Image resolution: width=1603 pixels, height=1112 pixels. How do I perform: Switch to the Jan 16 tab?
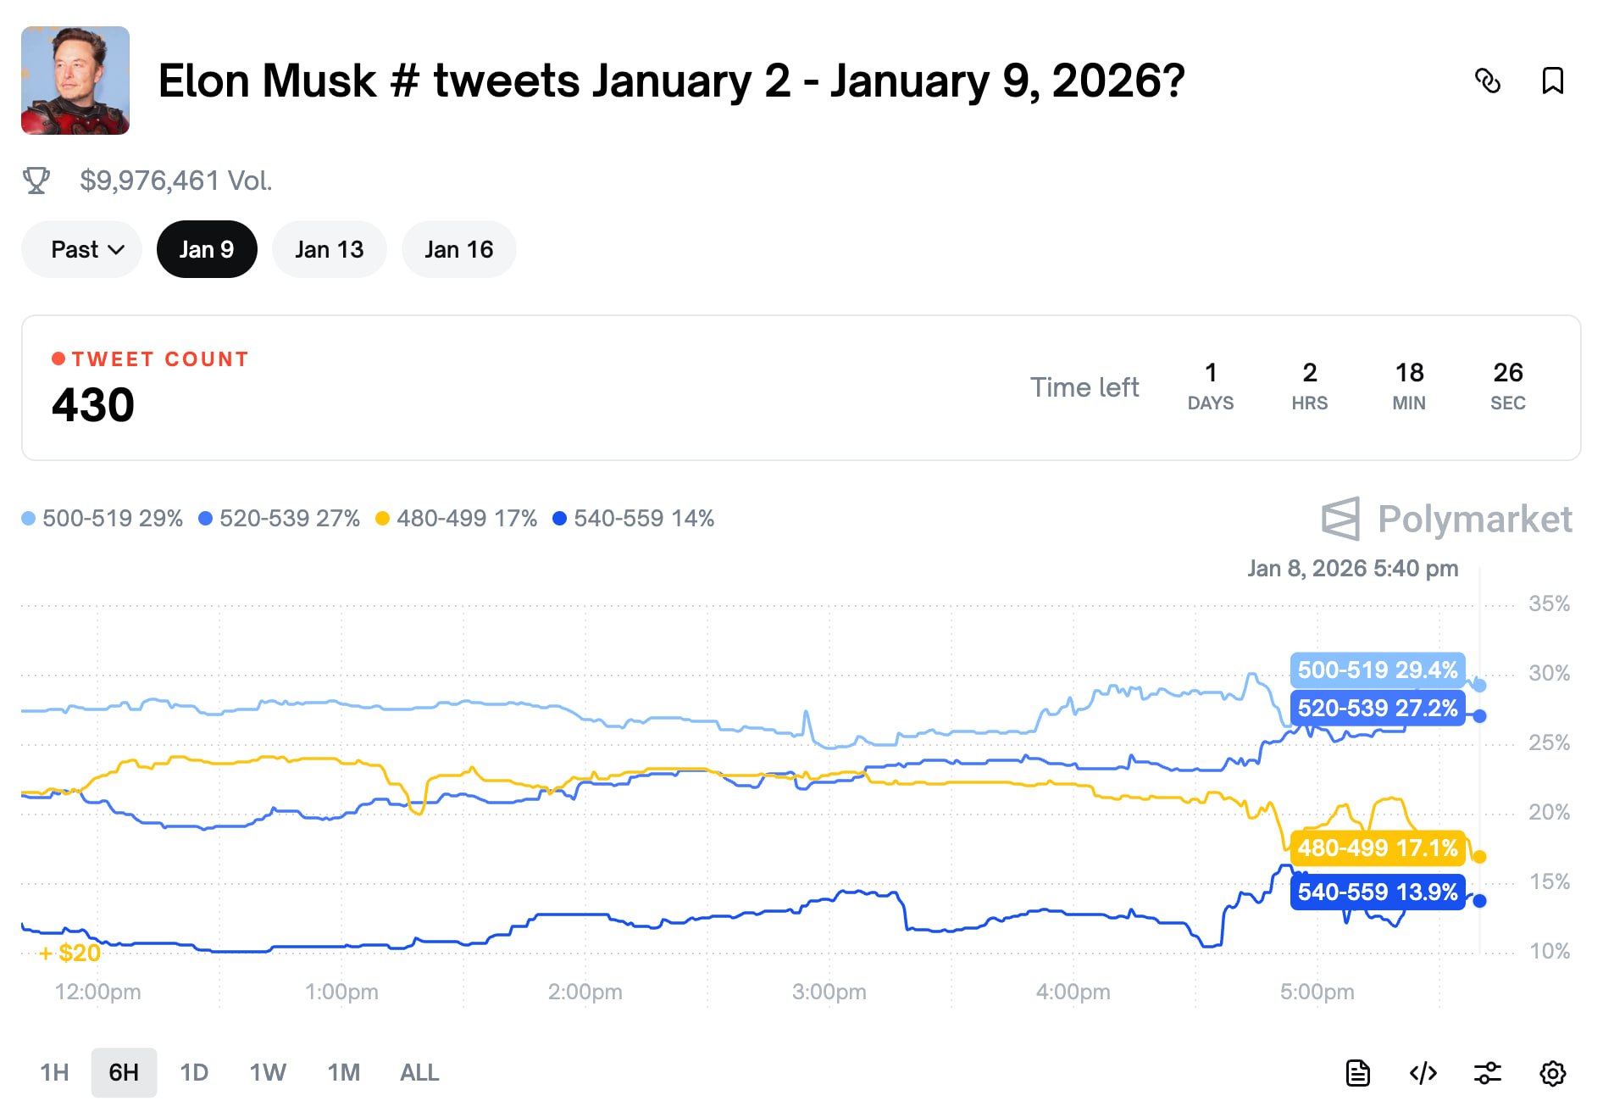(458, 249)
